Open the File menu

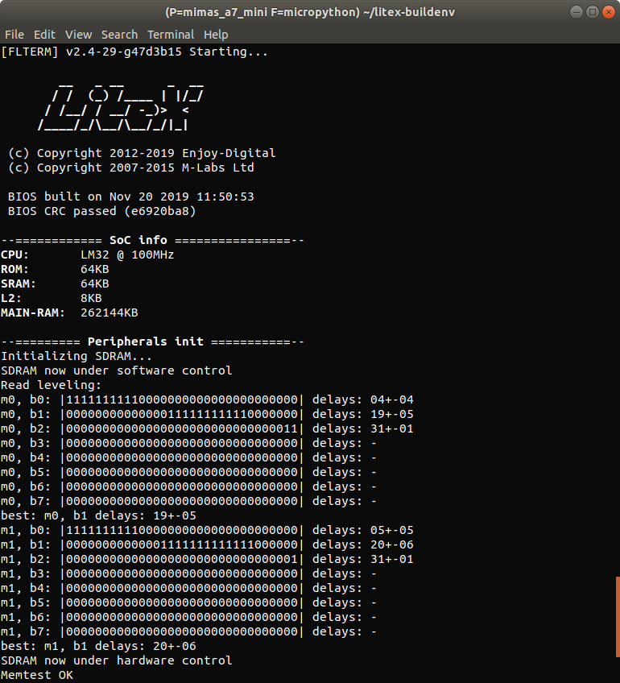click(14, 35)
